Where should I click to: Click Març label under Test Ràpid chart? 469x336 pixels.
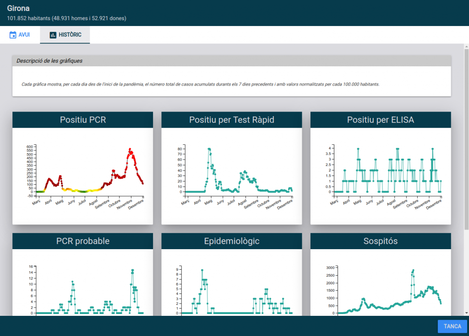click(185, 203)
